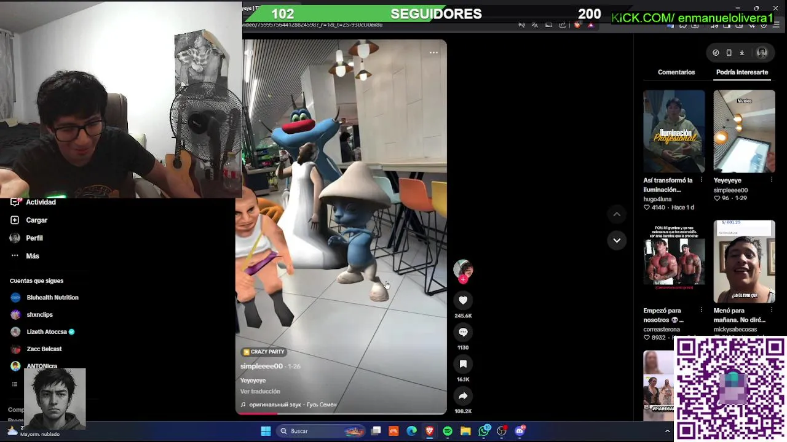Open the browser hamburger menu
This screenshot has height=442, width=787.
pos(777,25)
